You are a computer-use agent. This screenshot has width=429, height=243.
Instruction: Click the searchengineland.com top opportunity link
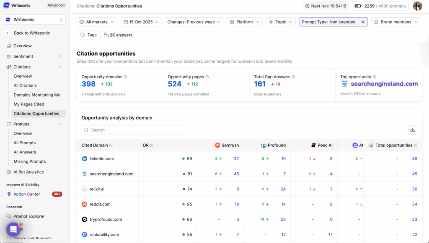[x=384, y=84]
